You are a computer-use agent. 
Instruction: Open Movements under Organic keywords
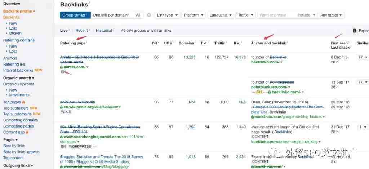pyautogui.click(x=19, y=95)
